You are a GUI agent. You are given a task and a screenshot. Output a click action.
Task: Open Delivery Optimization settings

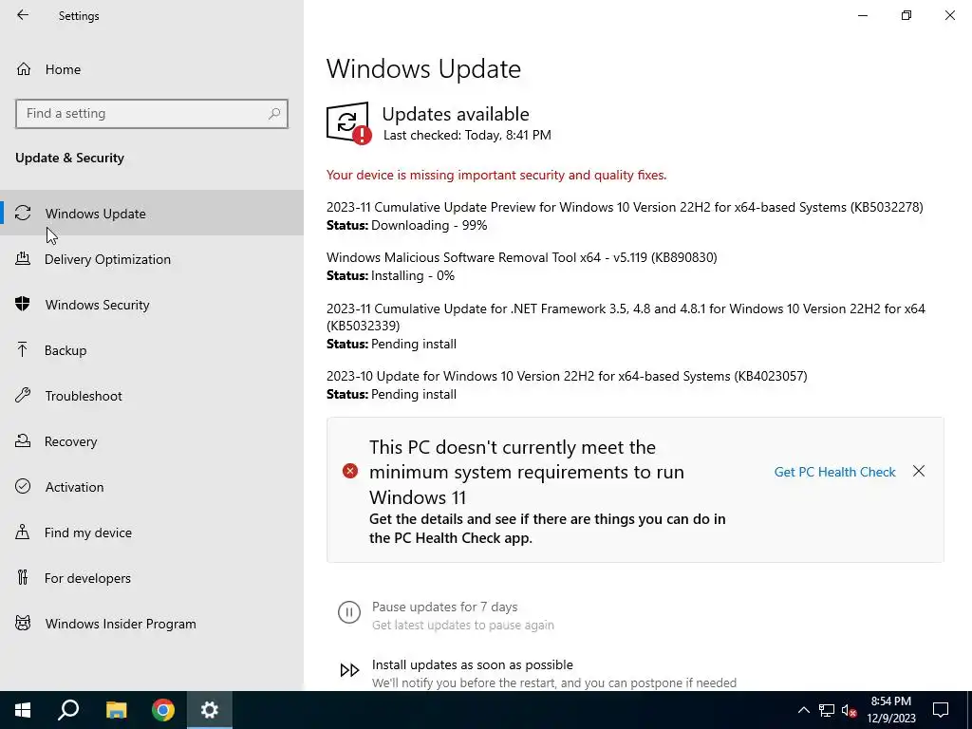coord(152,259)
